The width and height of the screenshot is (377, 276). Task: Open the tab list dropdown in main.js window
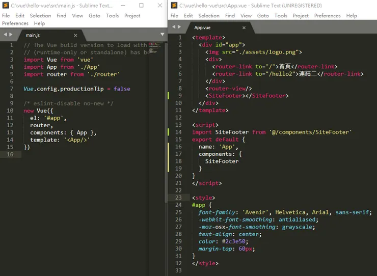click(x=162, y=35)
